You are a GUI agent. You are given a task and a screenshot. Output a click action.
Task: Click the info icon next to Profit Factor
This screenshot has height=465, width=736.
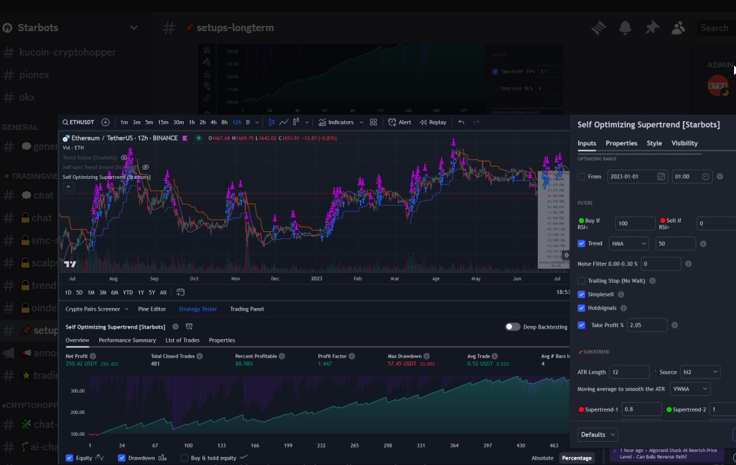click(x=351, y=356)
